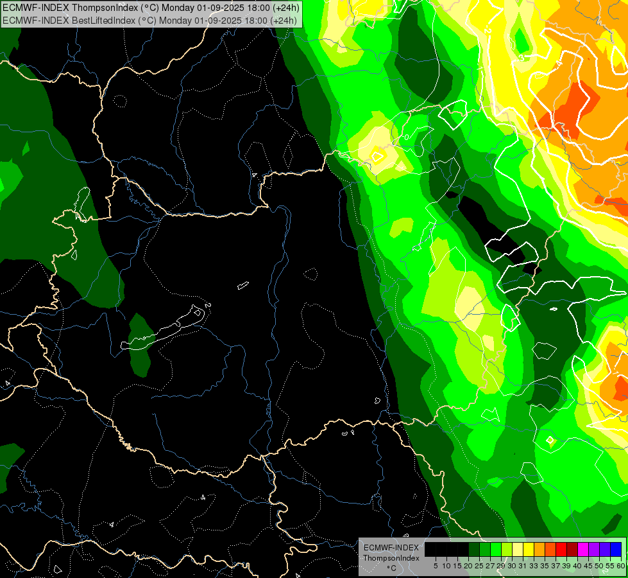The width and height of the screenshot is (628, 578).
Task: Click the legend tick label '40'
Action: coord(577,566)
